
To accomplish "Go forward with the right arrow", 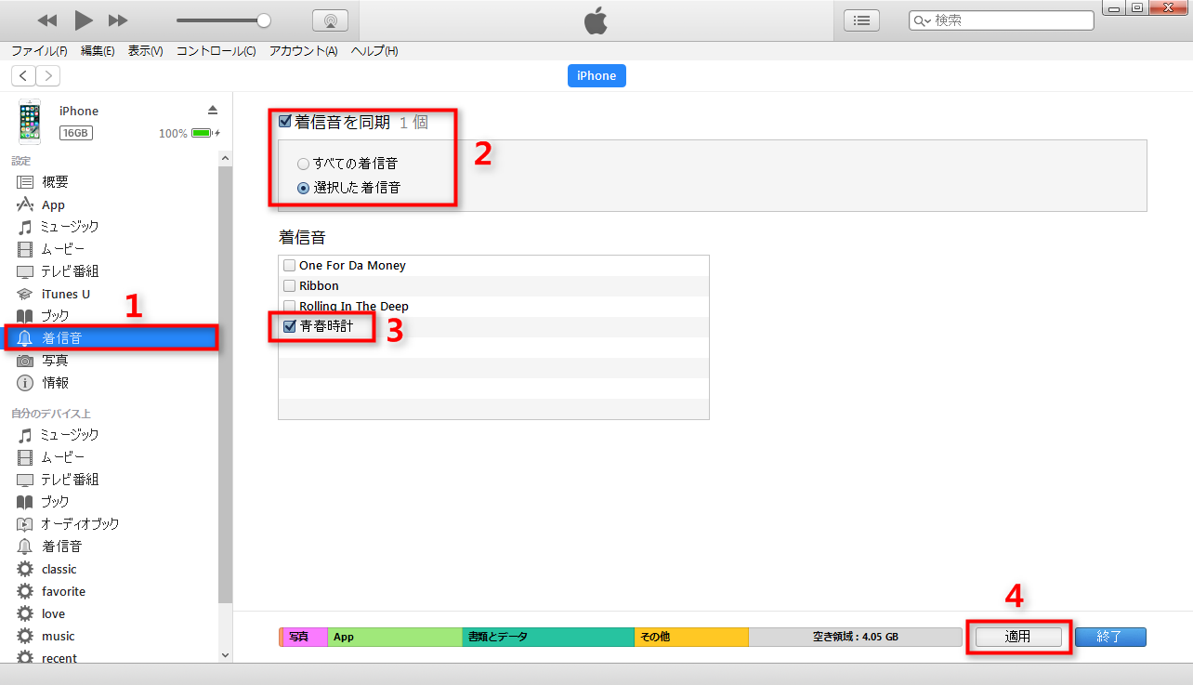I will click(47, 76).
